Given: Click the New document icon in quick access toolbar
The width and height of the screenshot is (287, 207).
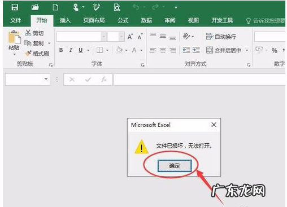Looking at the screenshot, I should (x=55, y=7).
